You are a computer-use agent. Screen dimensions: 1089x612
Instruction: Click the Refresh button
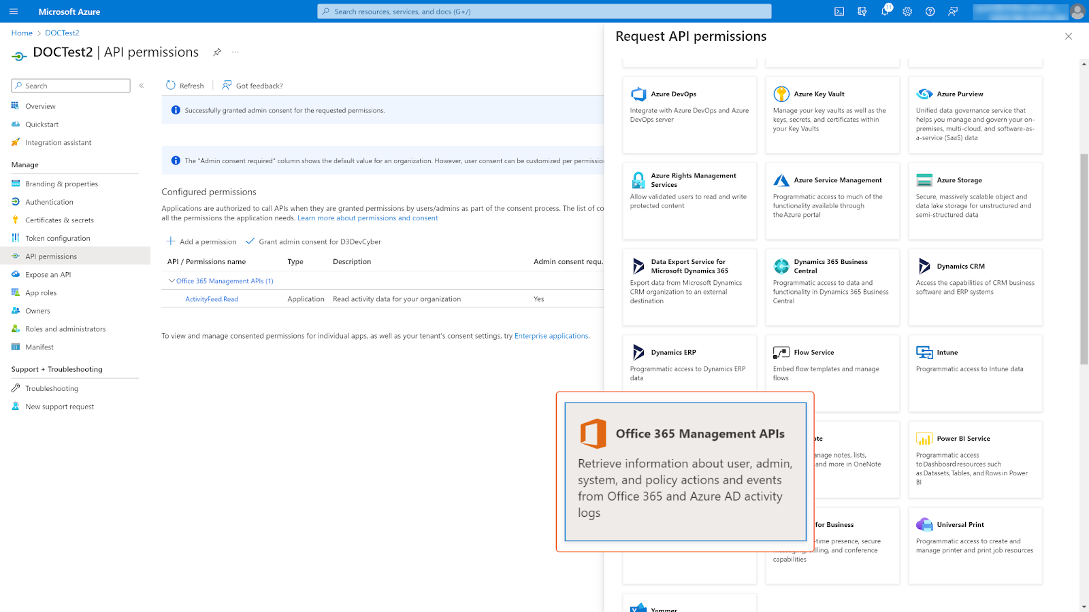[185, 86]
